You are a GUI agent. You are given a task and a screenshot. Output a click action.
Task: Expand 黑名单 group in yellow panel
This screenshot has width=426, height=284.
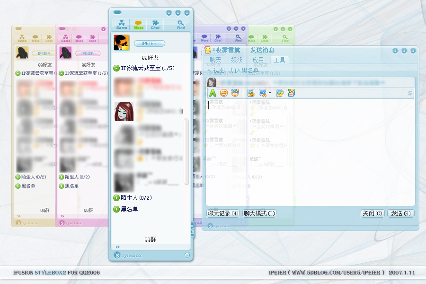click(x=18, y=186)
